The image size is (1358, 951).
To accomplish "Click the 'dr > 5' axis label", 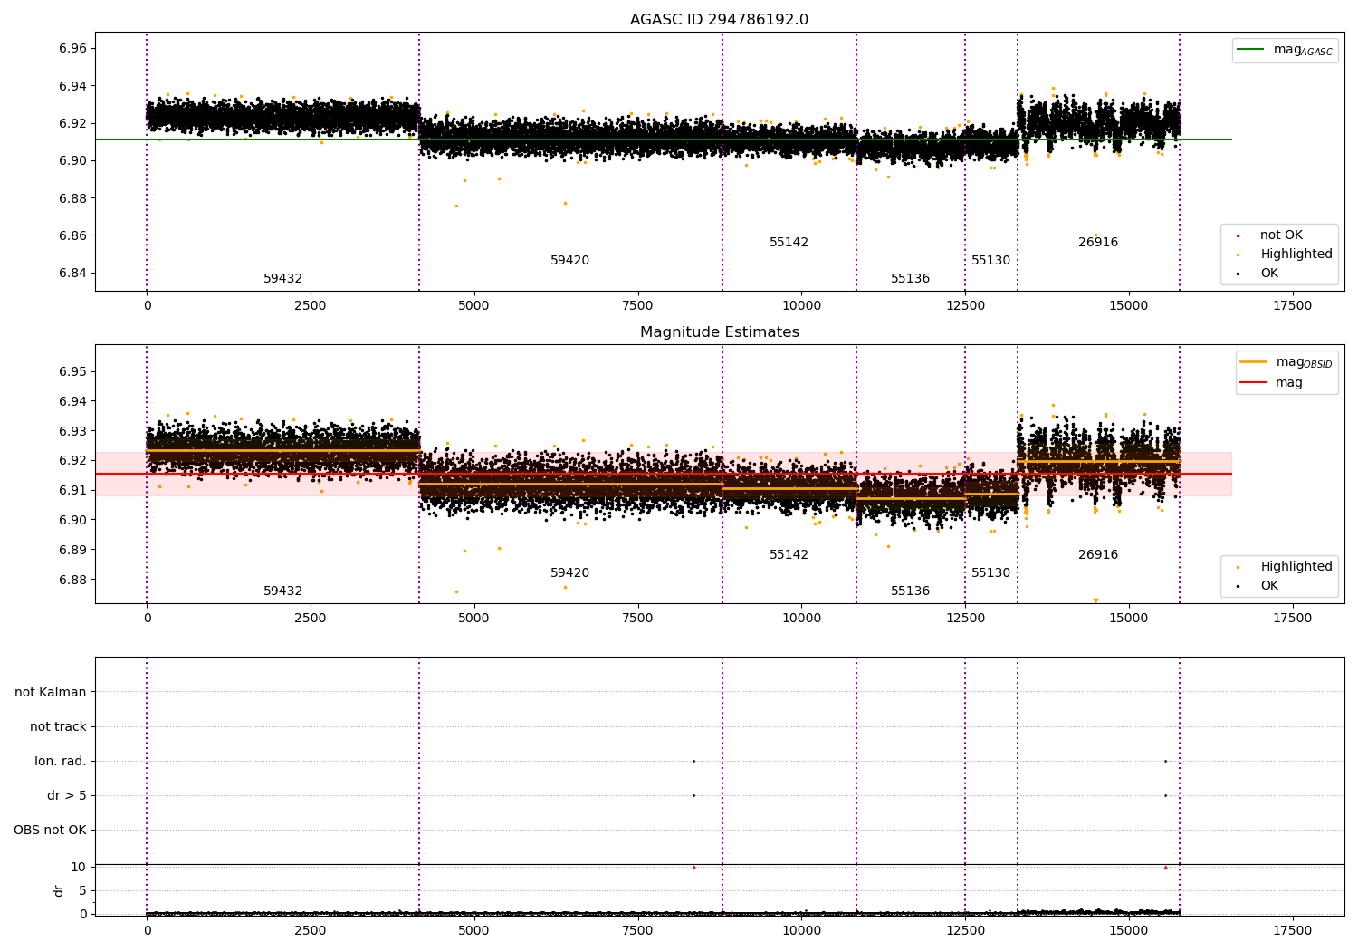I will click(67, 795).
